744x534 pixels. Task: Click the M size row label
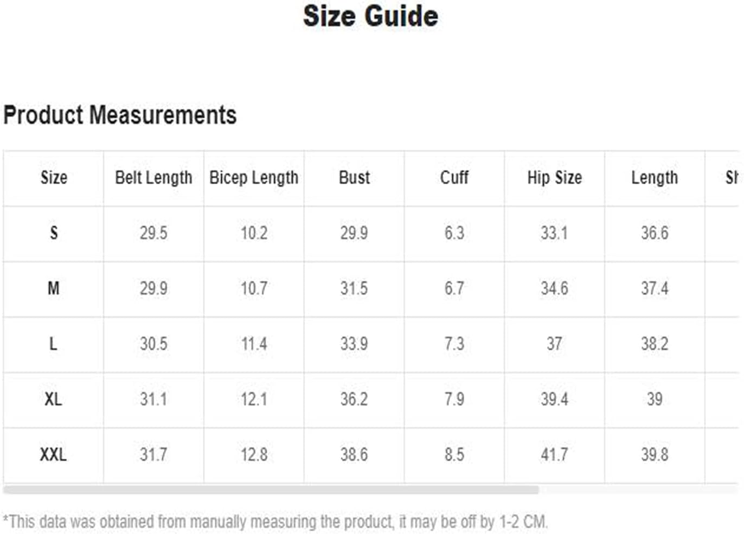click(x=54, y=288)
